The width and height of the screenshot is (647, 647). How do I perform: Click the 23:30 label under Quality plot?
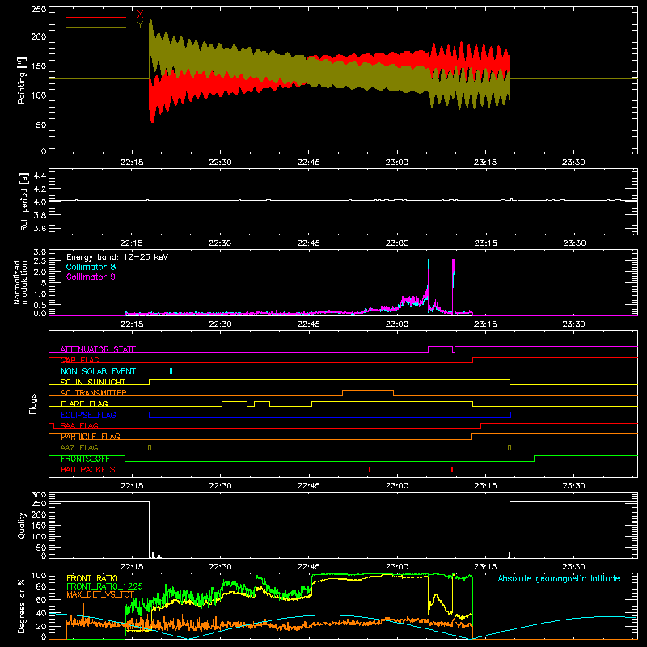(x=573, y=567)
